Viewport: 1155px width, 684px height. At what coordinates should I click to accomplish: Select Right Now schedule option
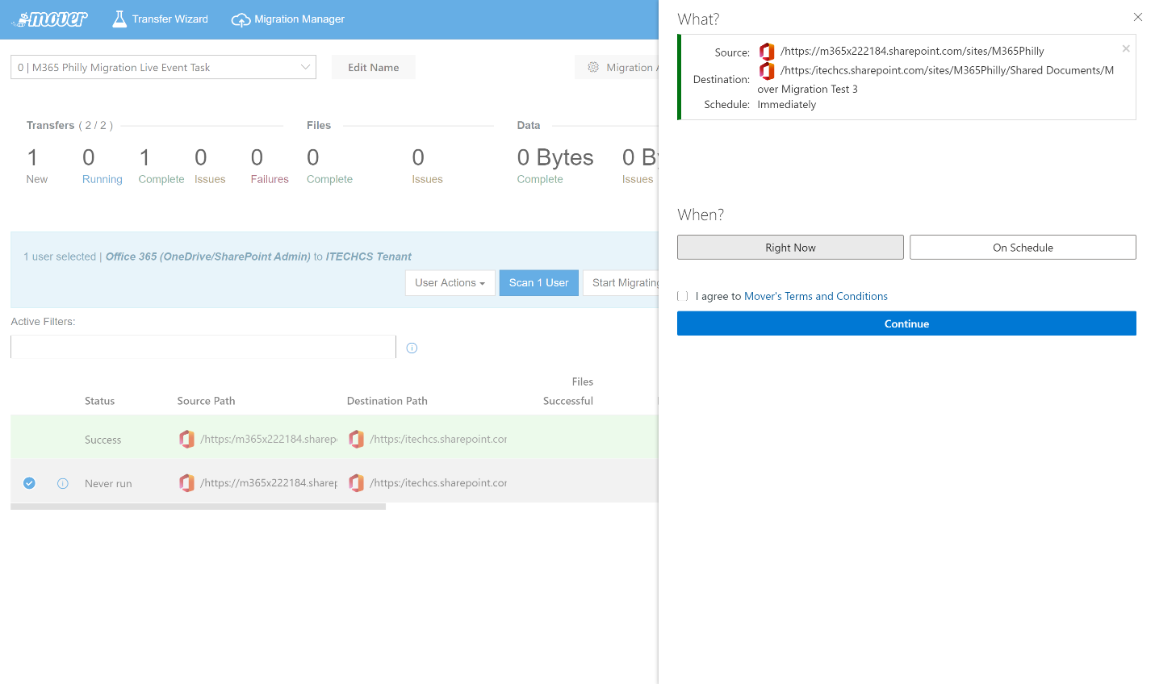[790, 248]
